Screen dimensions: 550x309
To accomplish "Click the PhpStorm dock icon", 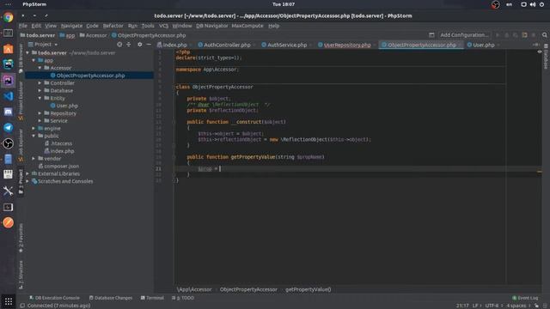I will (8, 80).
